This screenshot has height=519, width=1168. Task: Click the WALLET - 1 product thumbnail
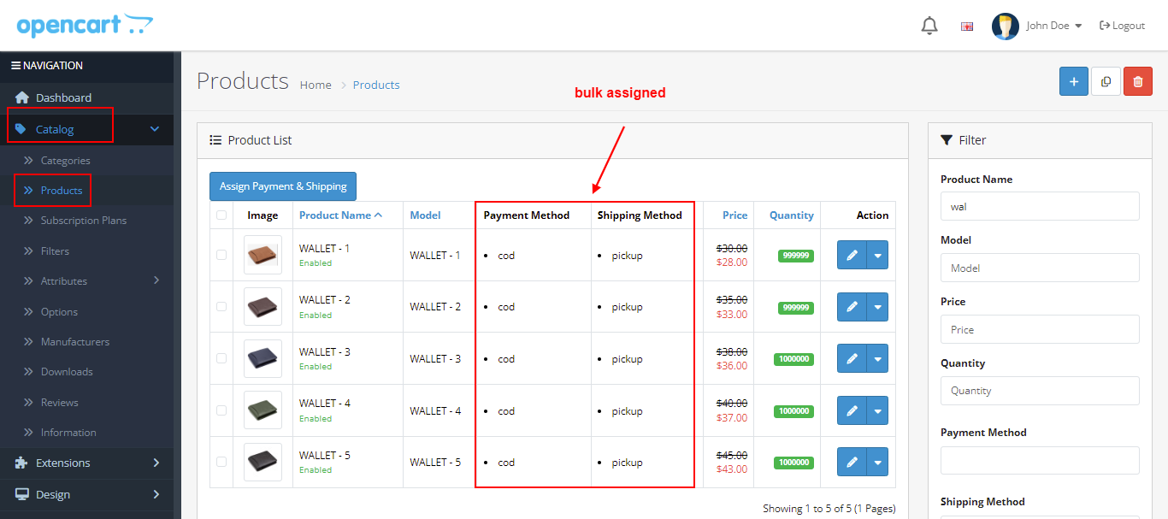coord(263,255)
